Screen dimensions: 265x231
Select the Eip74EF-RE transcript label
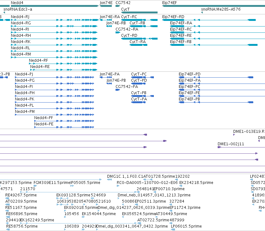pos(181,36)
